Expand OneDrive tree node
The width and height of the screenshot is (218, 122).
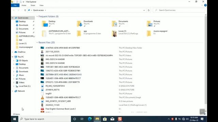(x=13, y=52)
